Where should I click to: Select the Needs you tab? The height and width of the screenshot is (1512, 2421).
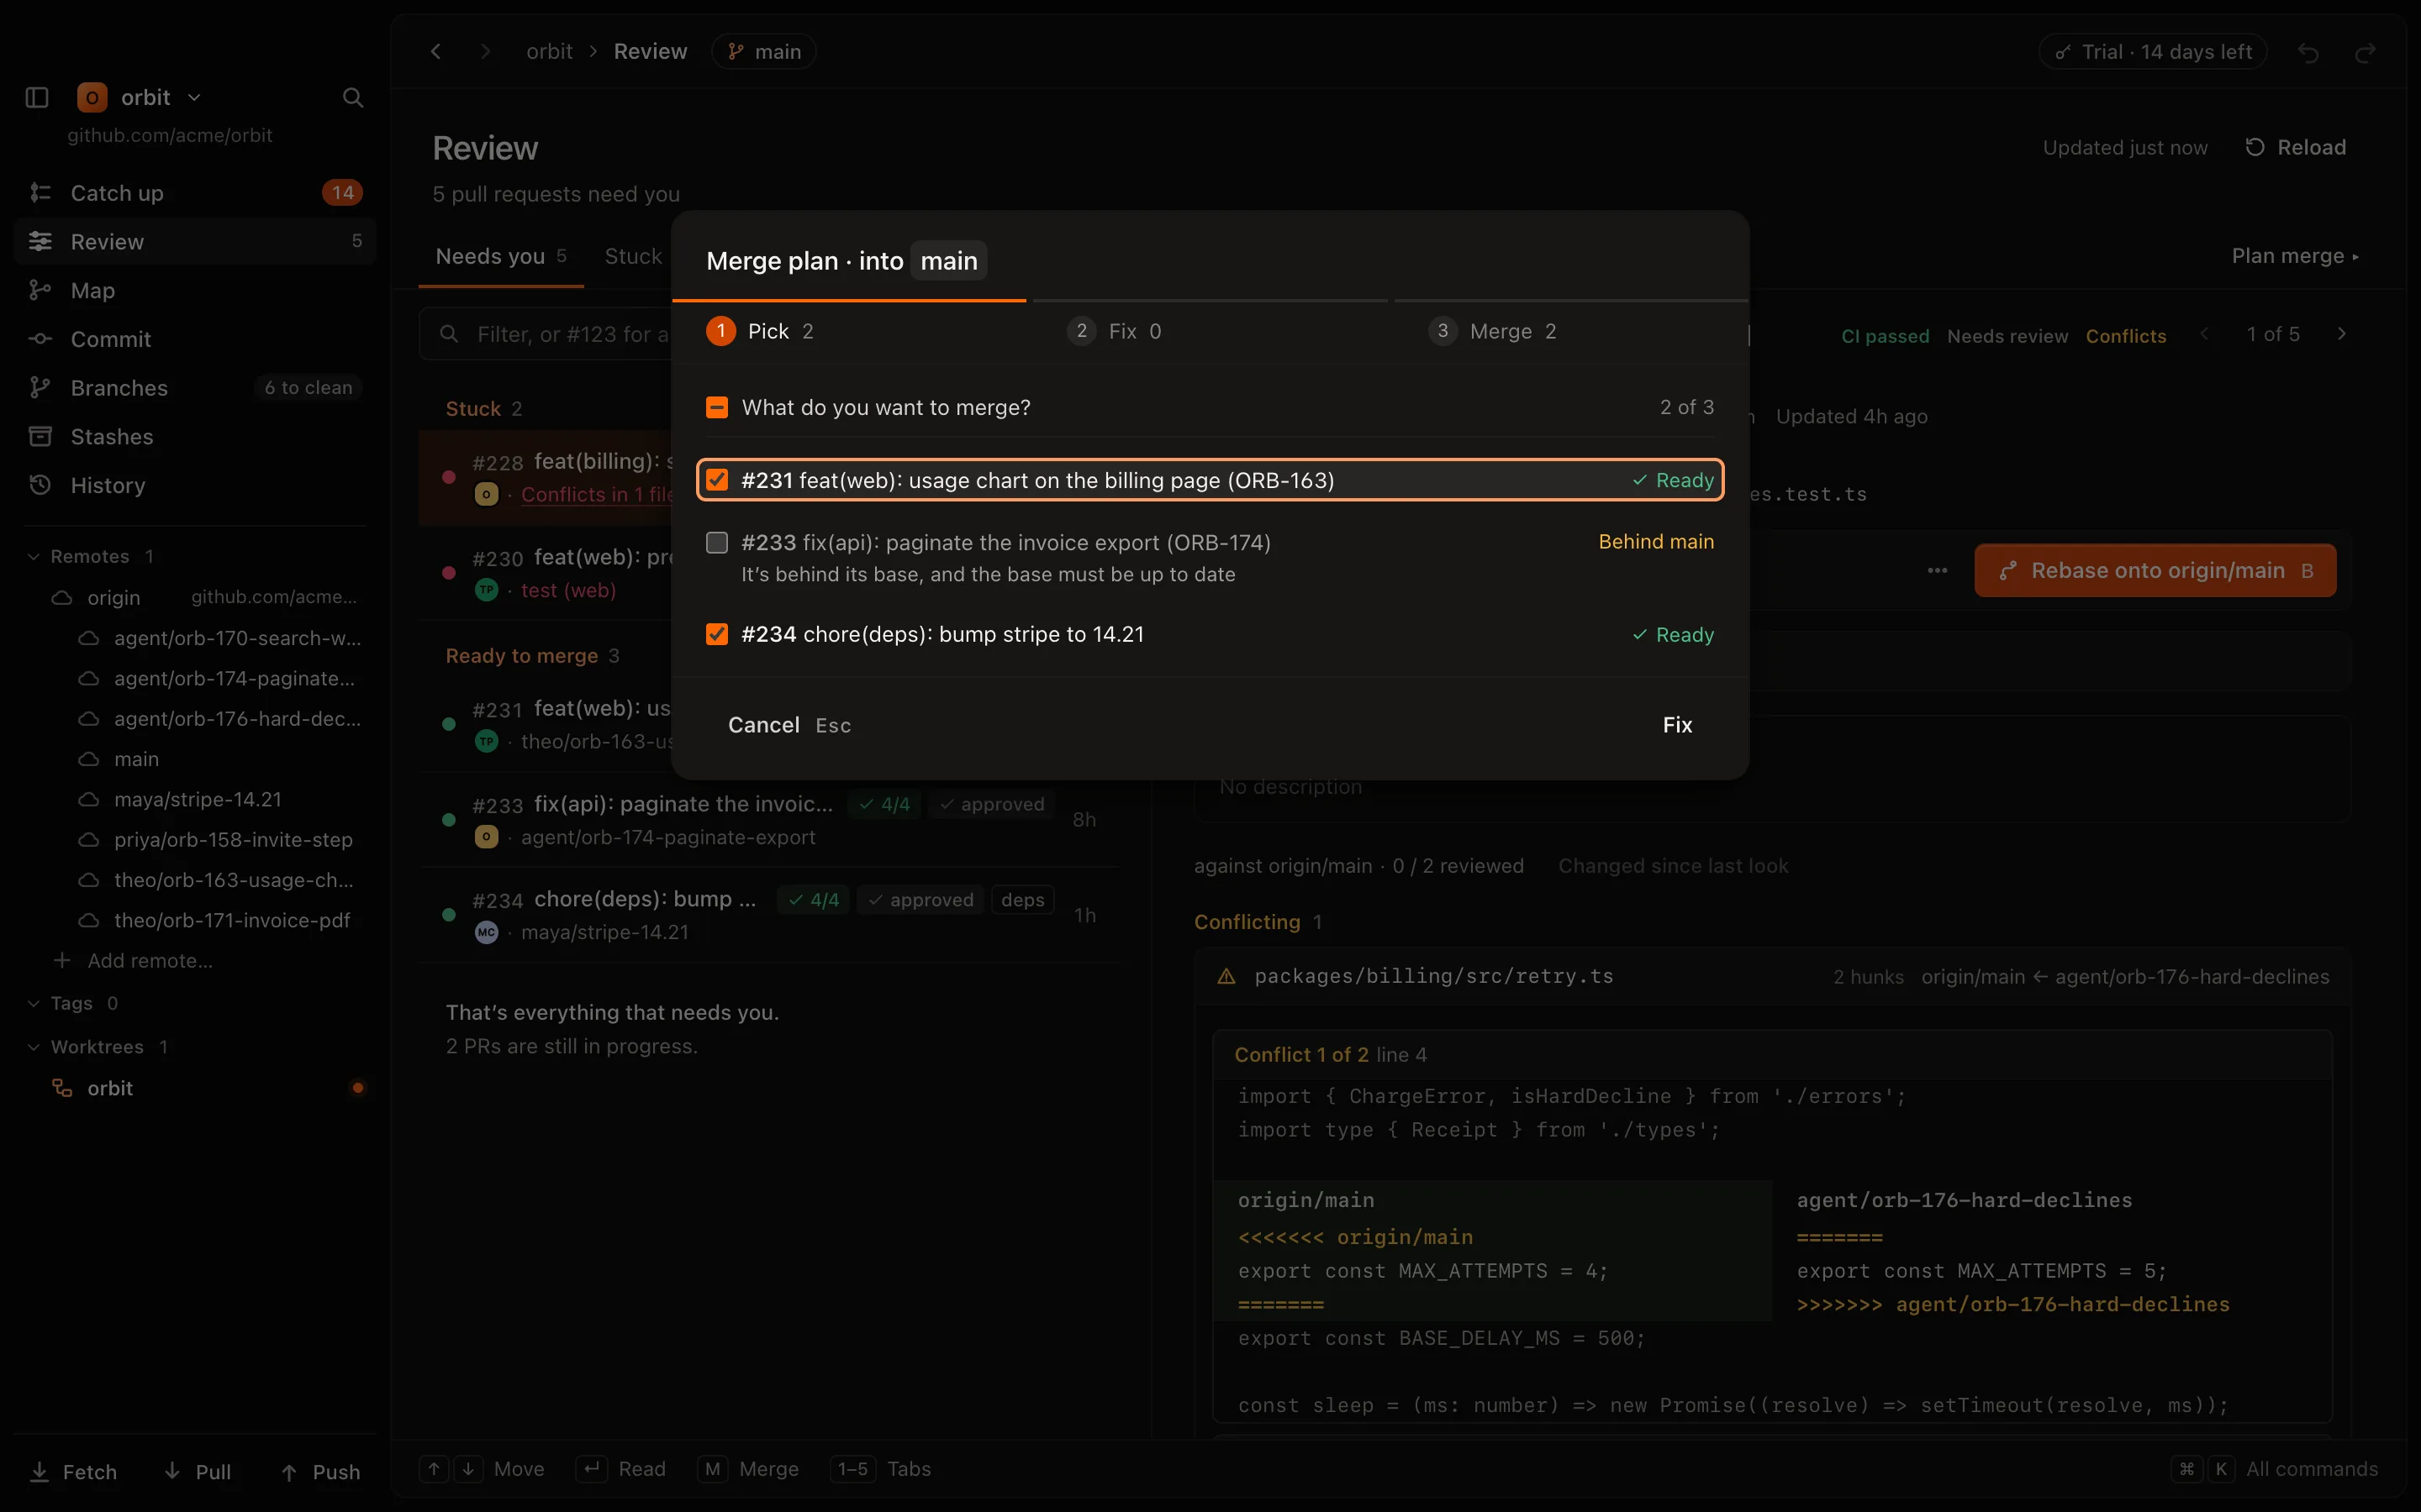pos(501,256)
